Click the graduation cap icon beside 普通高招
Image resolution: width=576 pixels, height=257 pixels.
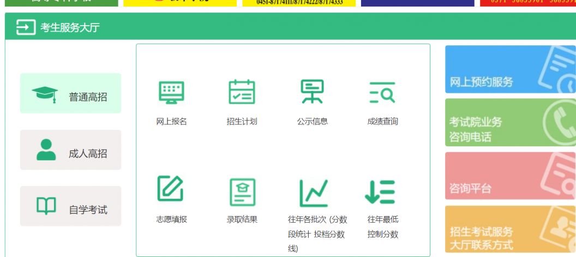click(x=45, y=94)
